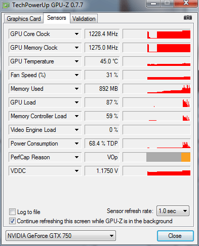Minimize the GPU-Z window
199x246 pixels.
point(153,4)
